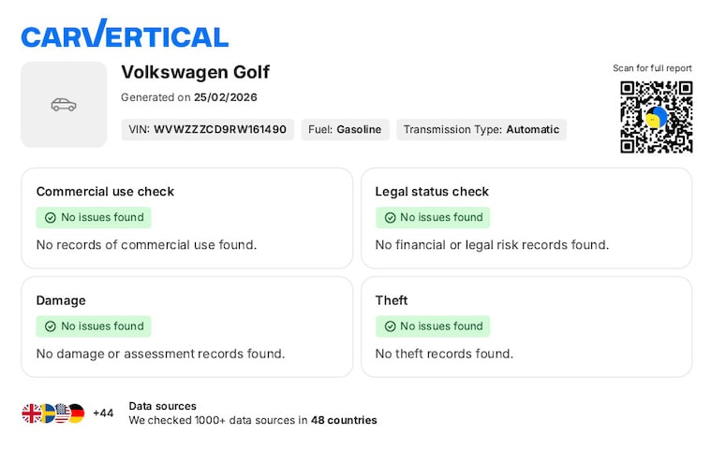
Task: Open the Commercial use check heading
Action: (x=105, y=192)
